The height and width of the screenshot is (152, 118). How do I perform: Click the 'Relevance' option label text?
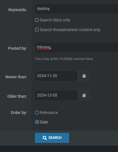49,113
